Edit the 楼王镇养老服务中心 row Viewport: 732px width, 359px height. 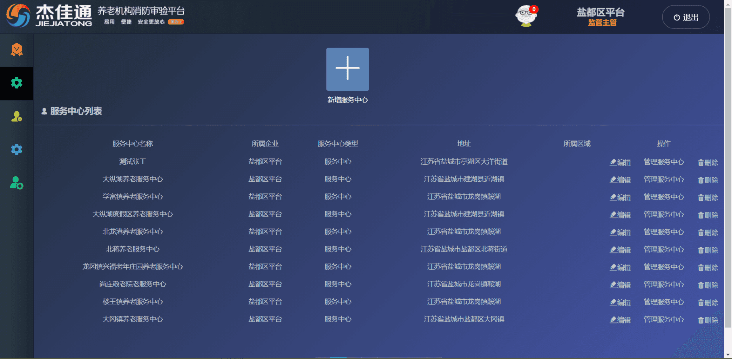click(620, 302)
